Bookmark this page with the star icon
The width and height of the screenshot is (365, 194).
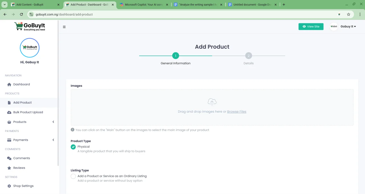348,14
